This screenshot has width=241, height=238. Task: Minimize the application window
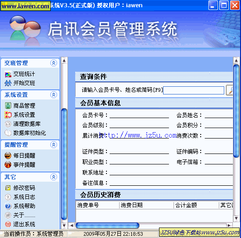pos(213,5)
